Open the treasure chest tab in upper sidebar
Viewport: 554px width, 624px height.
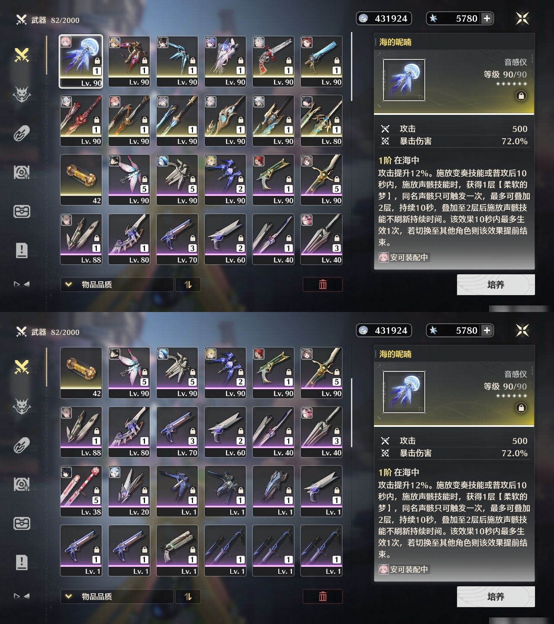tap(22, 211)
